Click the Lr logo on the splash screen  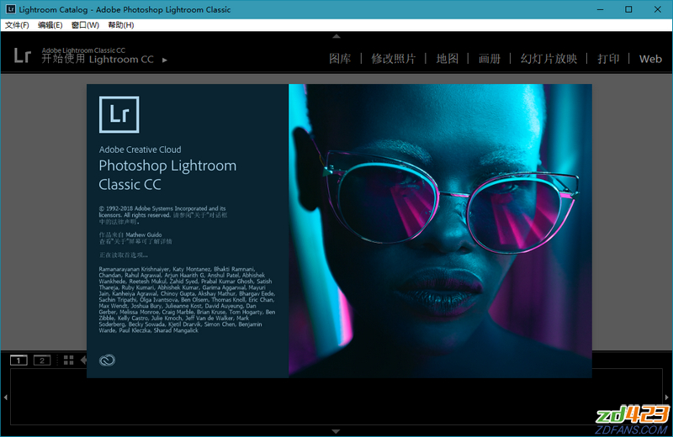(119, 114)
